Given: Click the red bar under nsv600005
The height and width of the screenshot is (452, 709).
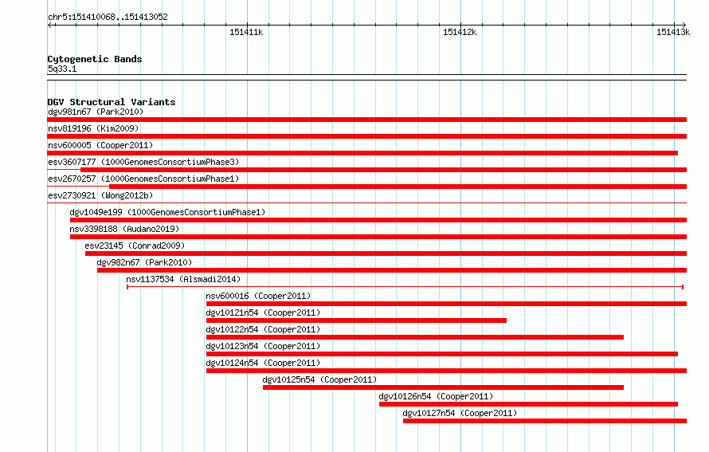Looking at the screenshot, I should 362,153.
